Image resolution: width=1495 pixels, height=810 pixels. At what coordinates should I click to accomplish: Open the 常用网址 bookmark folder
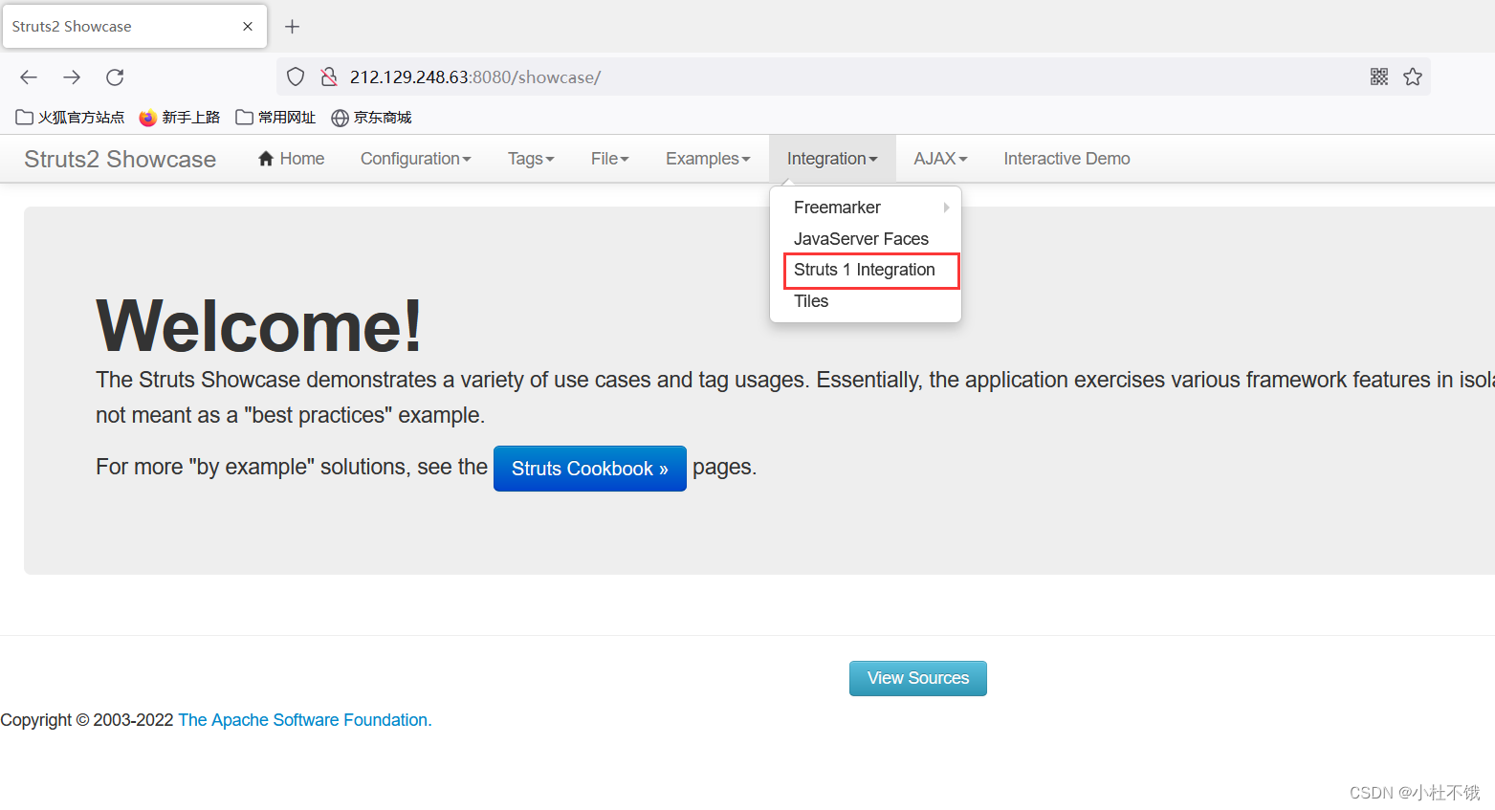(x=275, y=118)
